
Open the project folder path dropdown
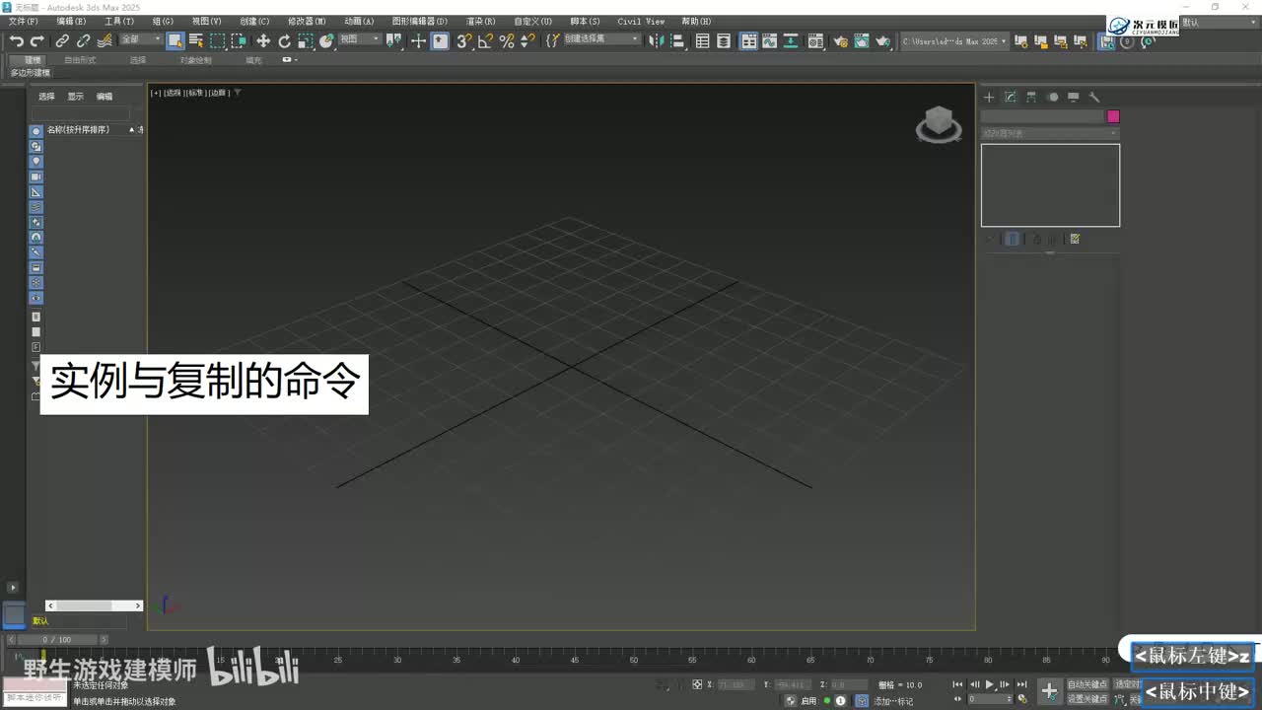954,41
